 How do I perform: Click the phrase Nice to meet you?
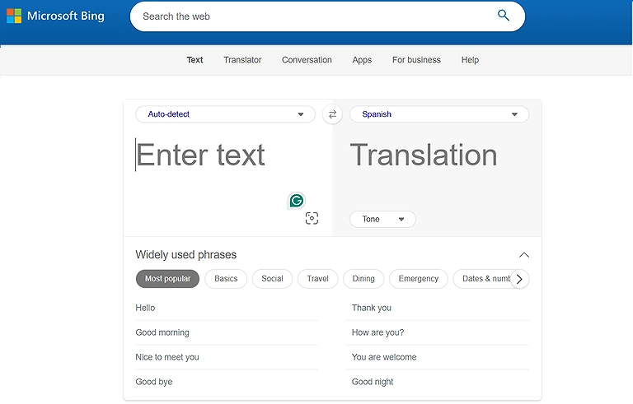(167, 357)
